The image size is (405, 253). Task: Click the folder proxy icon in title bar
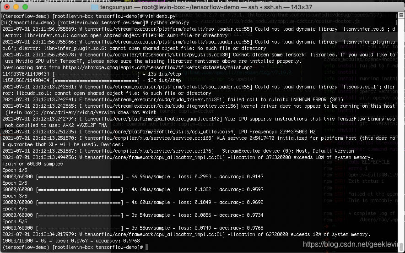95,7
